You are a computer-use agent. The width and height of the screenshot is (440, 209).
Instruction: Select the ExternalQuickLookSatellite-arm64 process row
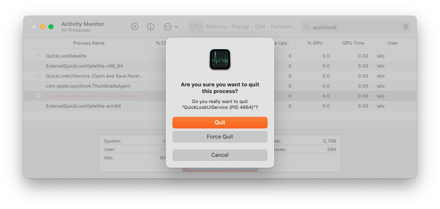click(x=220, y=106)
